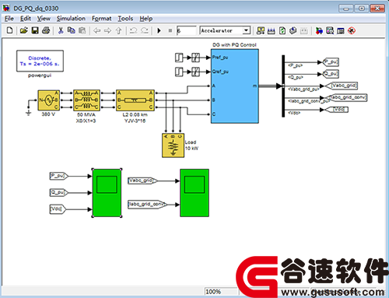Navigate back with left arrow icon

[x=96, y=30]
